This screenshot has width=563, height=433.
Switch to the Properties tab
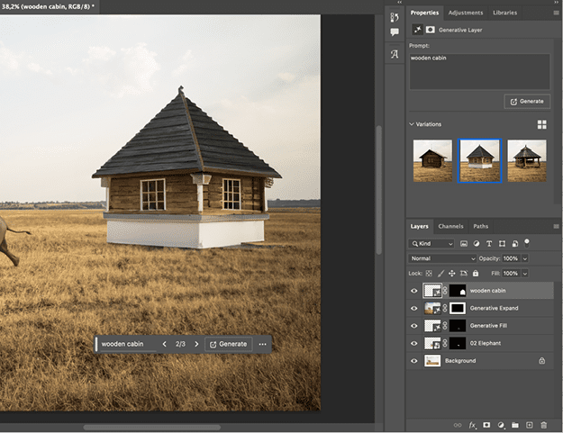pyautogui.click(x=424, y=13)
